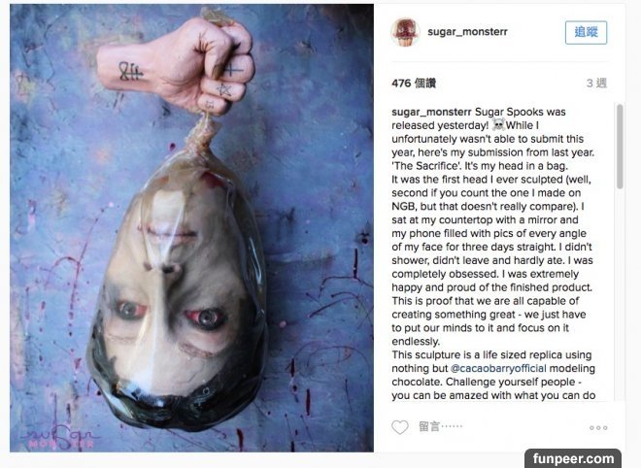Viewport: 641px width, 468px height.
Task: Open sugar_monsterr username in the header
Action: coord(467,32)
